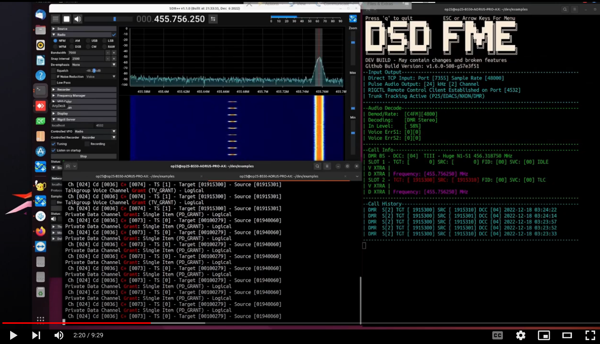The image size is (600, 344).
Task: Mute audio with the SDR++ speaker icon
Action: tap(77, 19)
